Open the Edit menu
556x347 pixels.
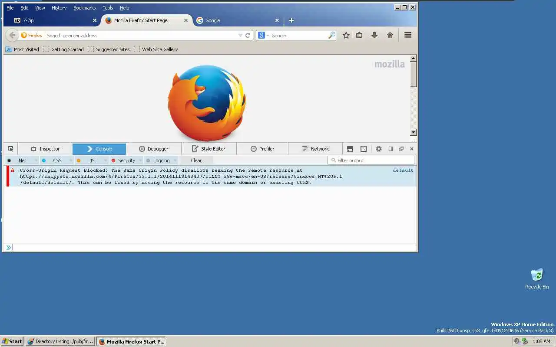[x=24, y=8]
